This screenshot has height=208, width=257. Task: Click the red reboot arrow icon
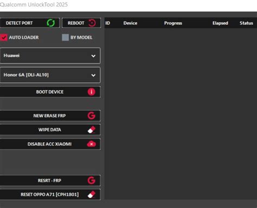92,23
